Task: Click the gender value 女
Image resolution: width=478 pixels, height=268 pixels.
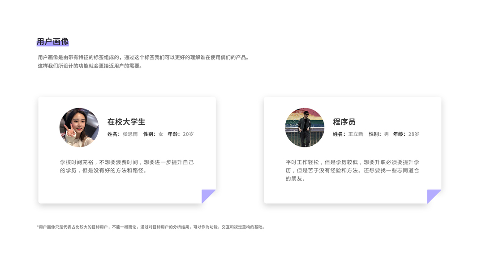Action: (161, 134)
